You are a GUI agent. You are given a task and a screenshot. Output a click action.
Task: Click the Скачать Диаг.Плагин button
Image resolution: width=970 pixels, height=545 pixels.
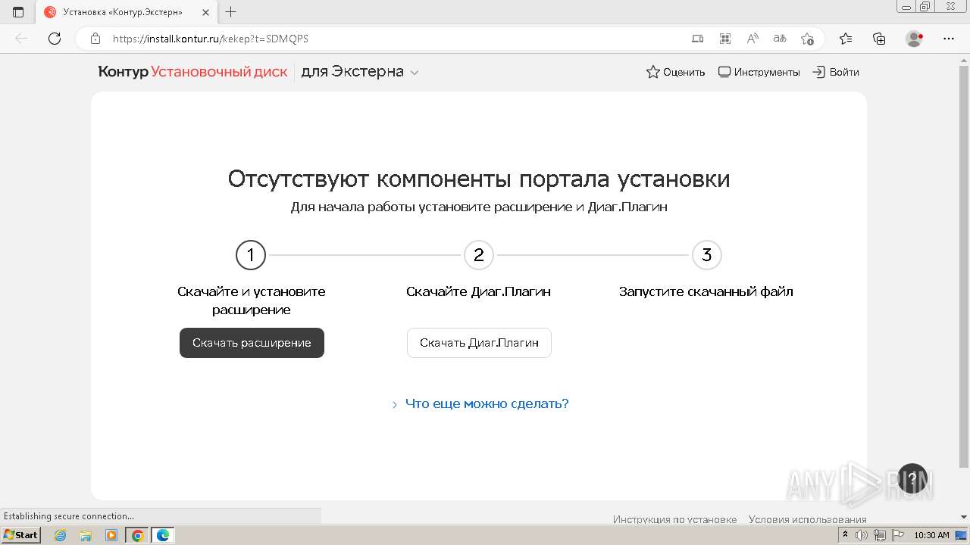[479, 343]
